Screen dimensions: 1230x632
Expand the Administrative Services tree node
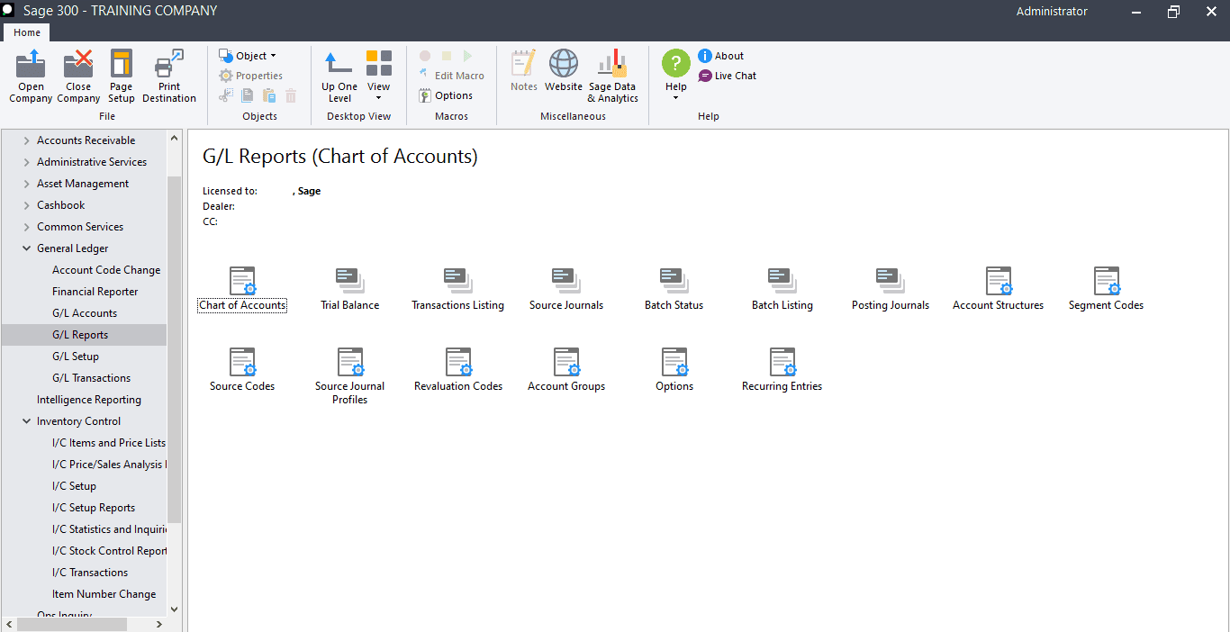tap(27, 162)
